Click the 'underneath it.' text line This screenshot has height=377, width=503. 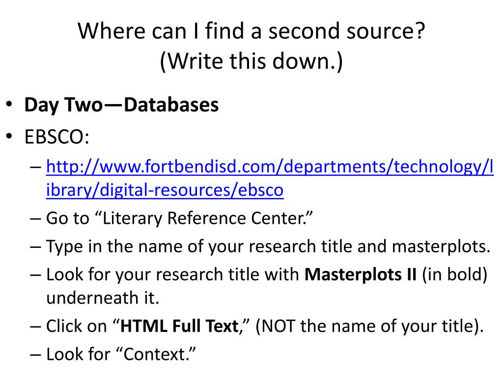tap(103, 298)
